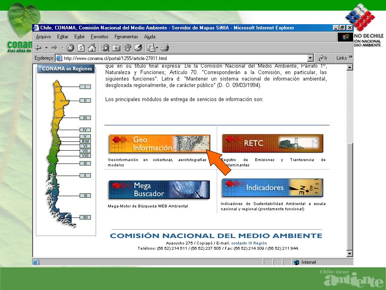Open the Ferramentas menu
386x290 pixels.
point(126,37)
